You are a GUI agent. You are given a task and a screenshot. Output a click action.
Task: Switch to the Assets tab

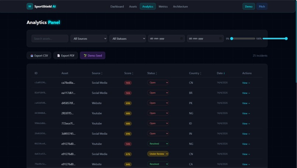pos(133,6)
